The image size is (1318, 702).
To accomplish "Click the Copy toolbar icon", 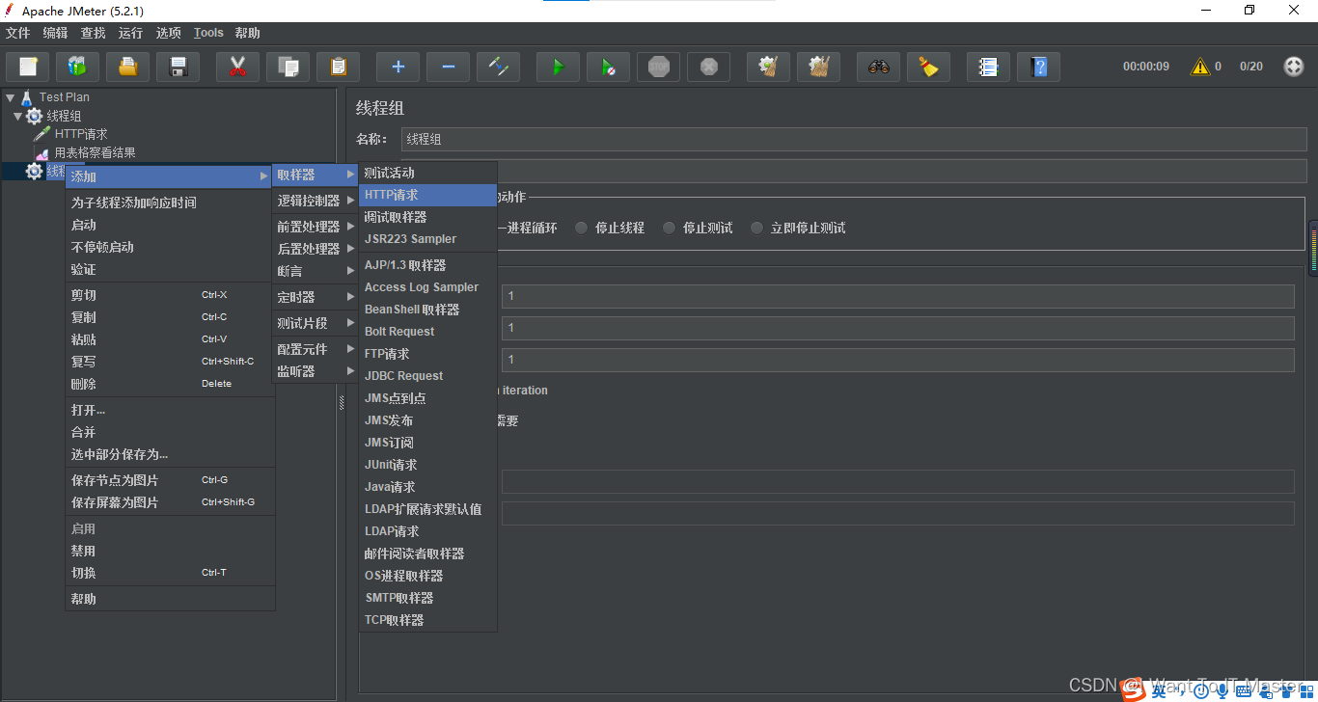I will 288,67.
